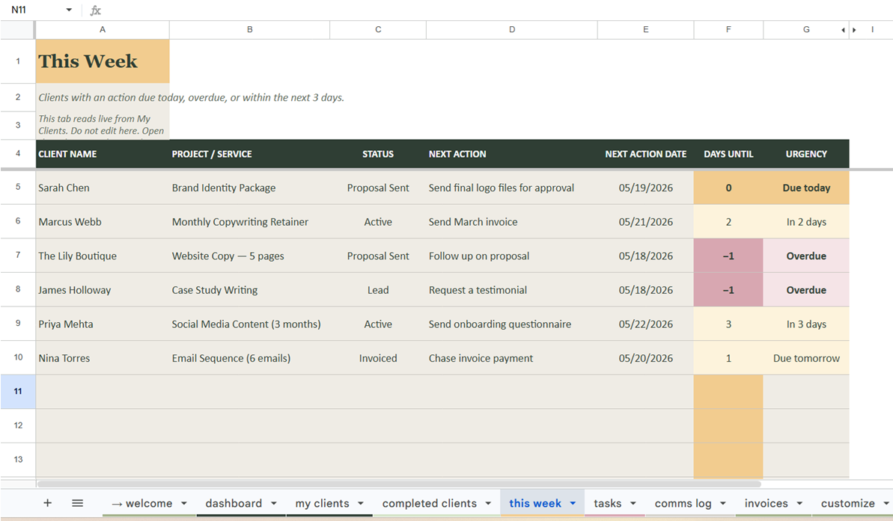Click the 05/19/2026 date cell
Viewport: 893px width, 521px height.
click(646, 188)
